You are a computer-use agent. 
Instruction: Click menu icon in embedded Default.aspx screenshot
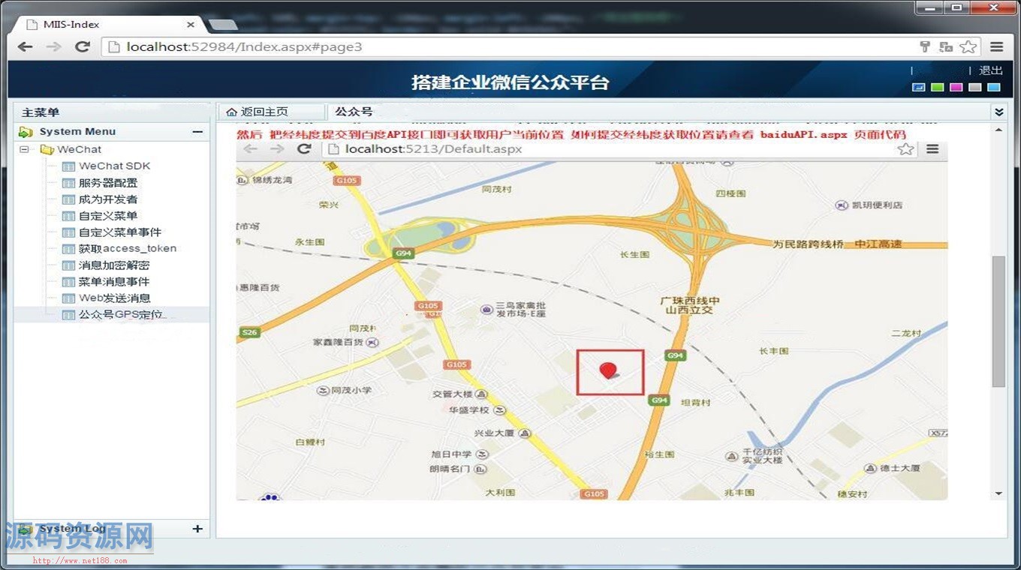point(932,148)
